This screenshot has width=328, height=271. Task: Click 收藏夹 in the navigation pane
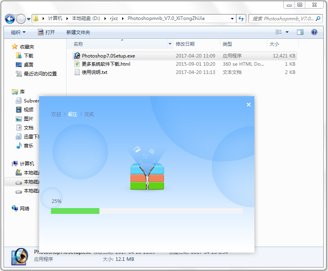(x=27, y=47)
